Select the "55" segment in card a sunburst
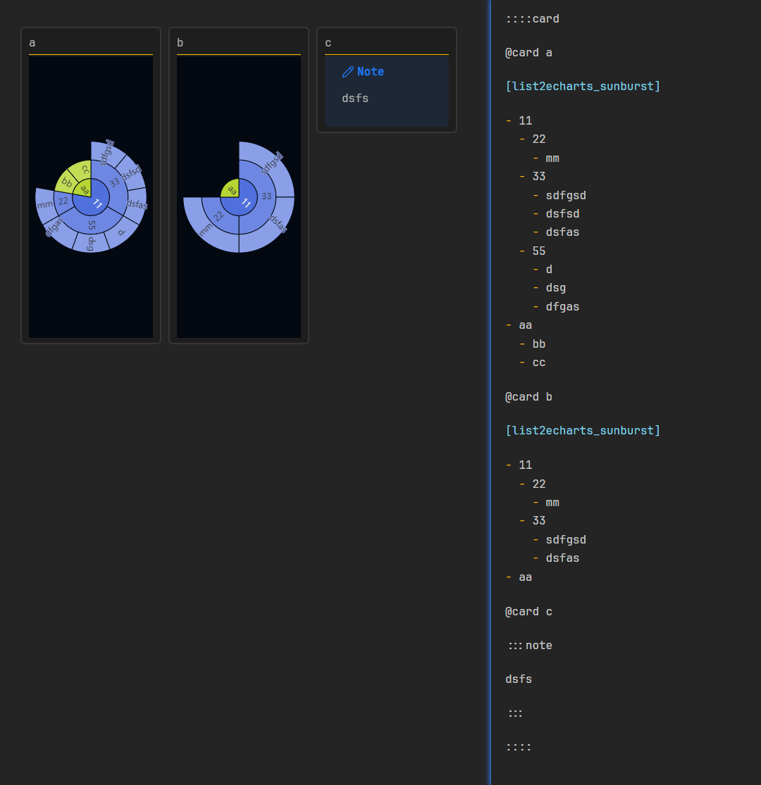Image resolution: width=761 pixels, height=785 pixels. 92,225
